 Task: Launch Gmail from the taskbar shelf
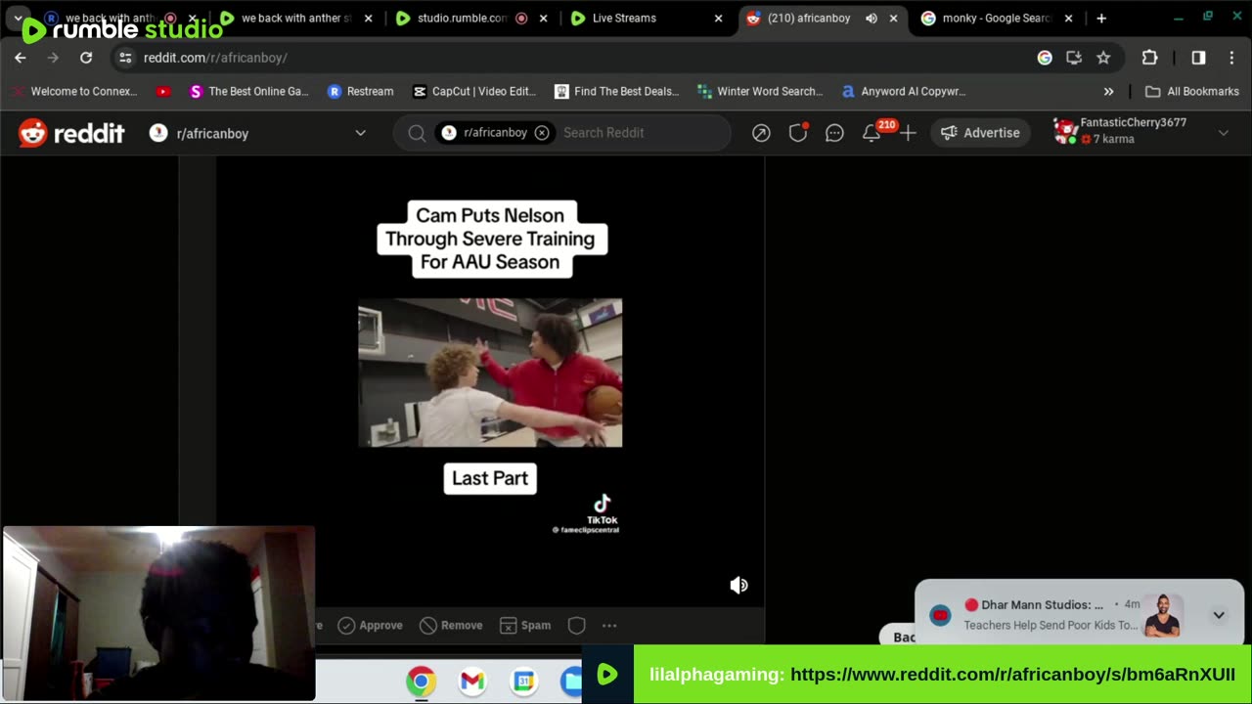pyautogui.click(x=472, y=681)
